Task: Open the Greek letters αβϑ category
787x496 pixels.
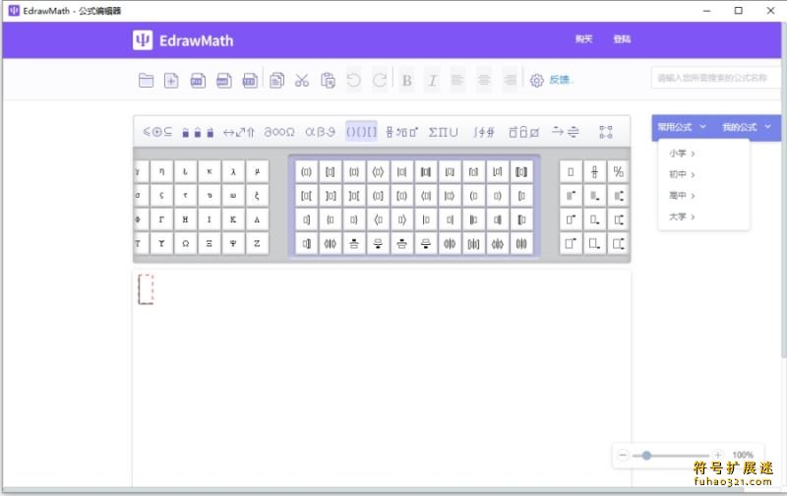Action: coord(320,132)
